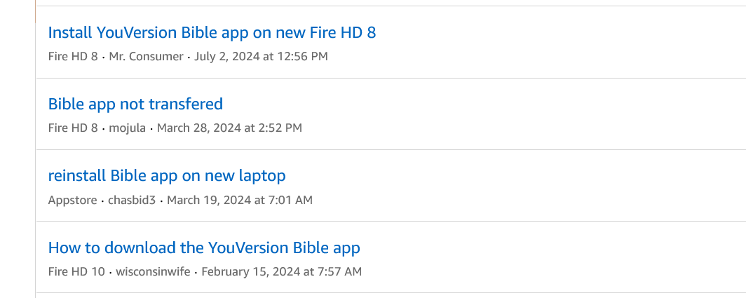Open 'reinstall Bible app on new laptop' thread
This screenshot has width=746, height=298.
click(167, 175)
